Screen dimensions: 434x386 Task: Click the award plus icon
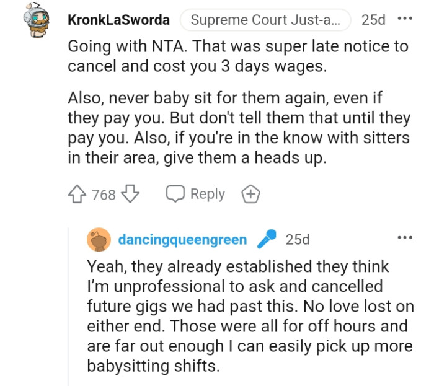[250, 195]
